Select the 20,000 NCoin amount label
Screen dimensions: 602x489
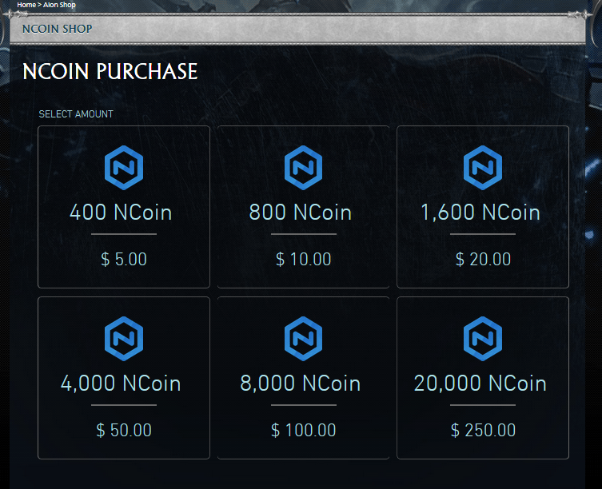coord(480,384)
